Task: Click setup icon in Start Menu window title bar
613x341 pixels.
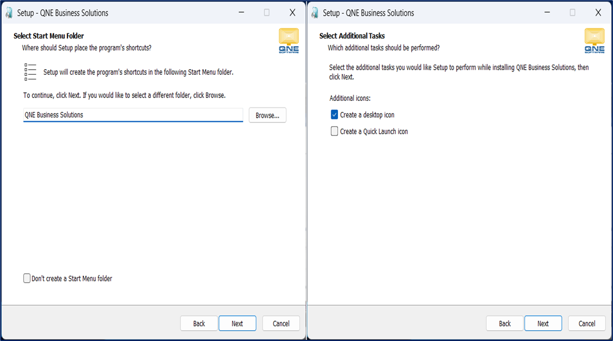Action: tap(9, 13)
